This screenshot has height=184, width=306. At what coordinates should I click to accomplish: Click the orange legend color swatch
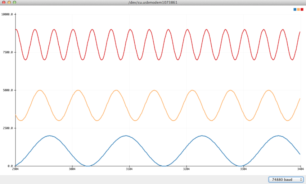(298, 9)
